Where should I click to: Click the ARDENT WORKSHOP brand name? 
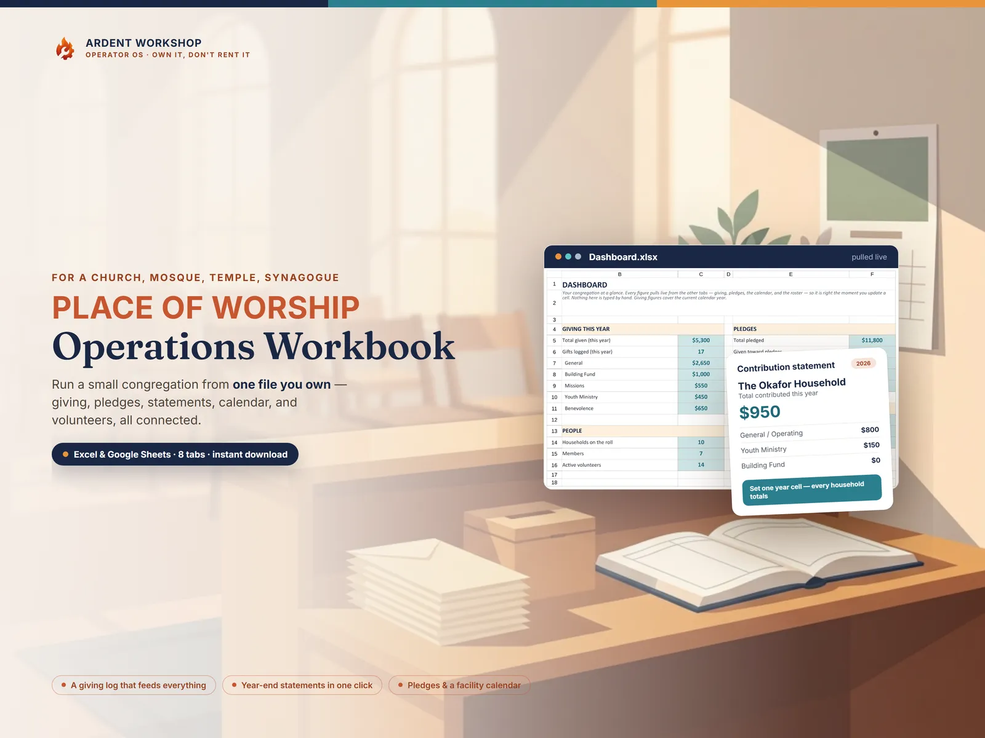(143, 43)
